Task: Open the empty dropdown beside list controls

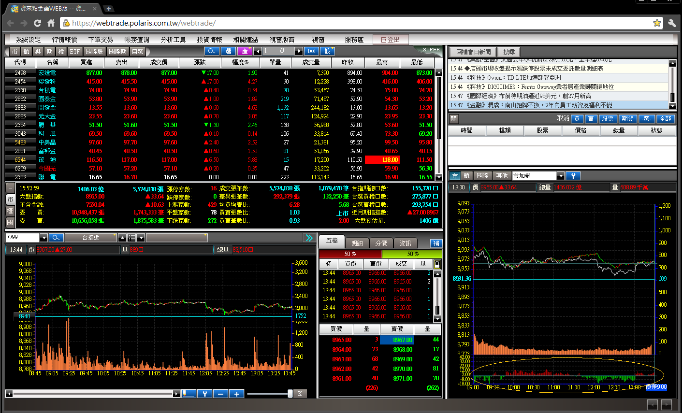Action: tap(177, 238)
